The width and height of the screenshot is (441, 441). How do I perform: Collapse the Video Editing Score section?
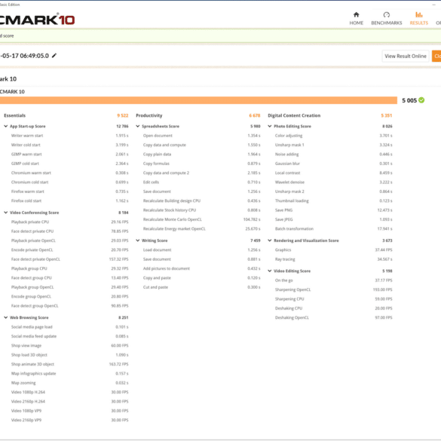(x=270, y=271)
